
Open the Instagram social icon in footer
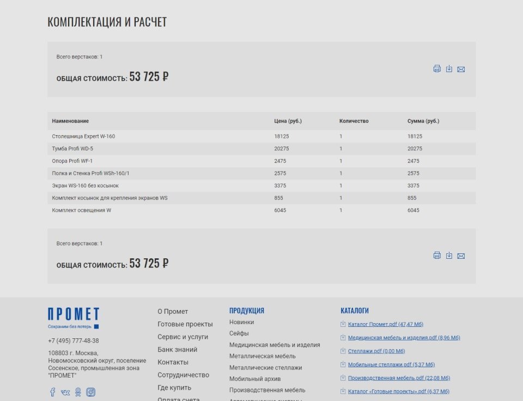click(x=91, y=392)
